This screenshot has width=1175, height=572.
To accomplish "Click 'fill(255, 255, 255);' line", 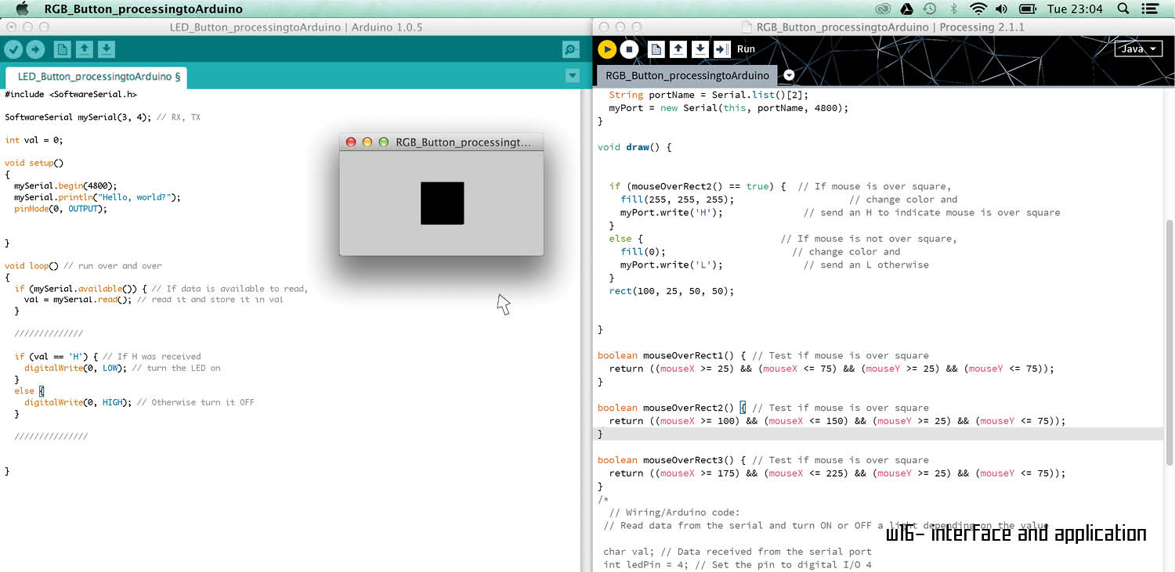I will pos(678,200).
